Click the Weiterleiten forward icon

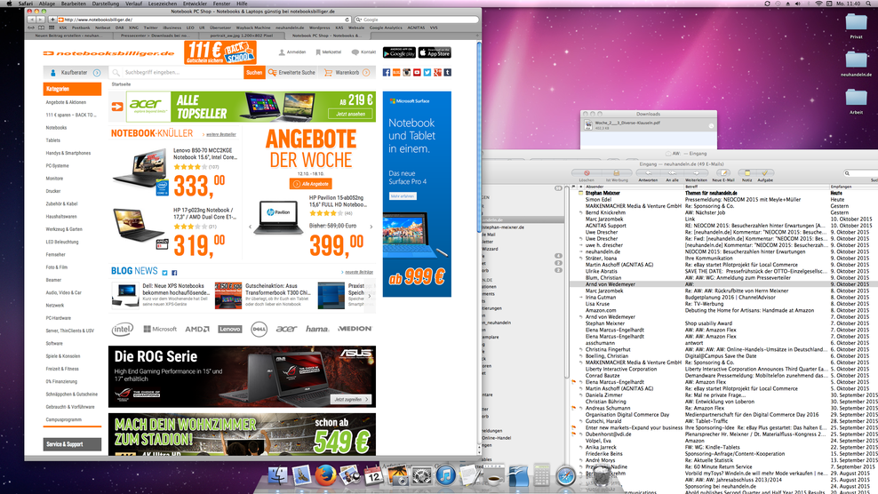696,173
